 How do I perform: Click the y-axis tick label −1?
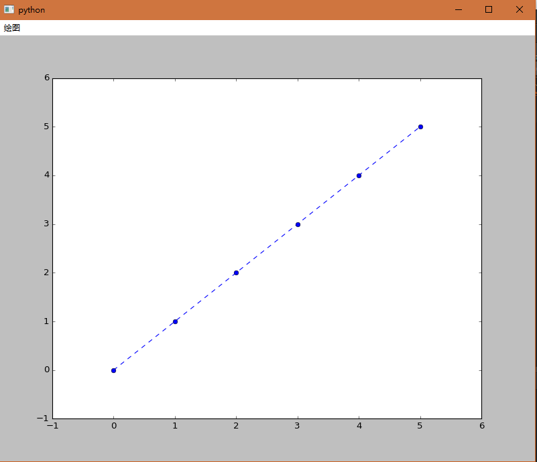(x=43, y=418)
